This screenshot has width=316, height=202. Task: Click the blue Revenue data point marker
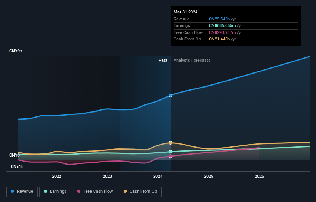[171, 96]
